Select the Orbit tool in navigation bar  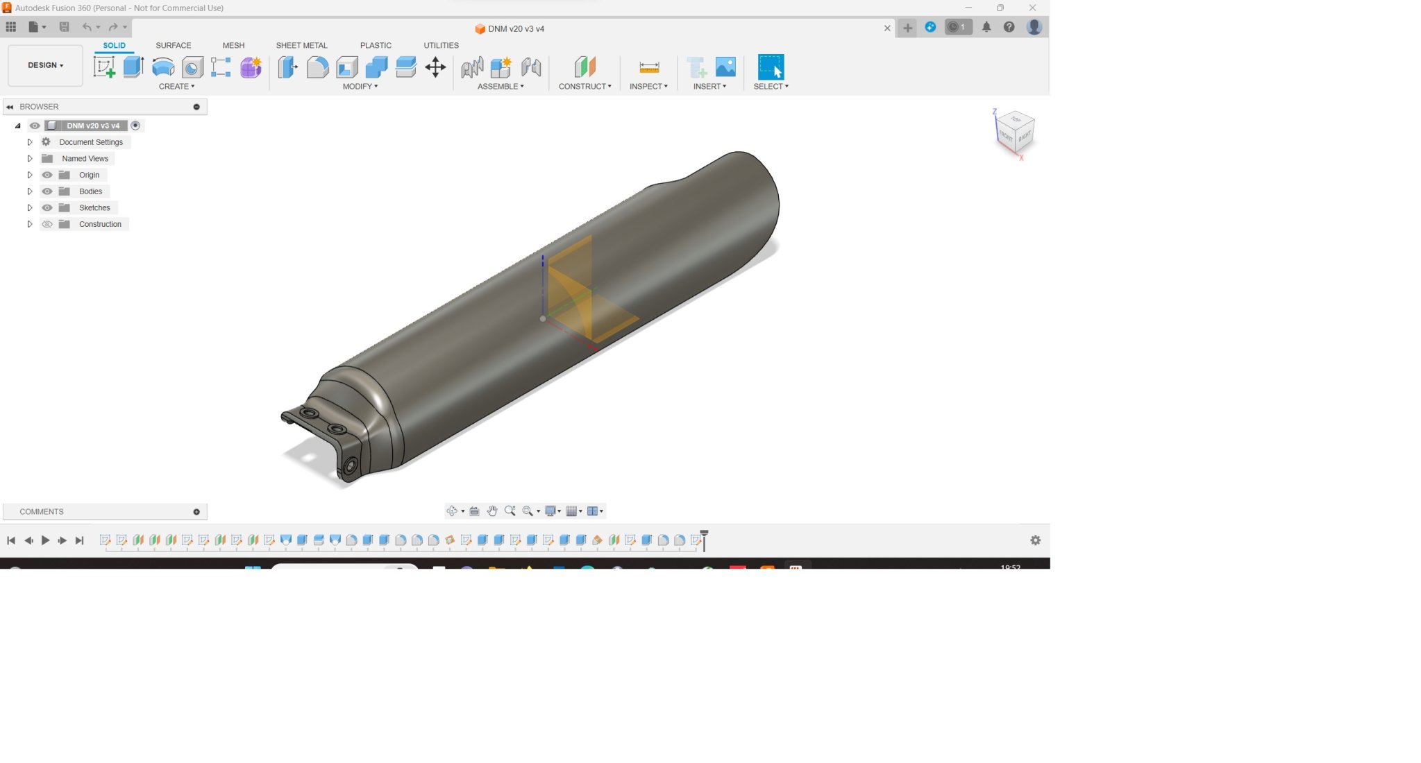point(452,511)
